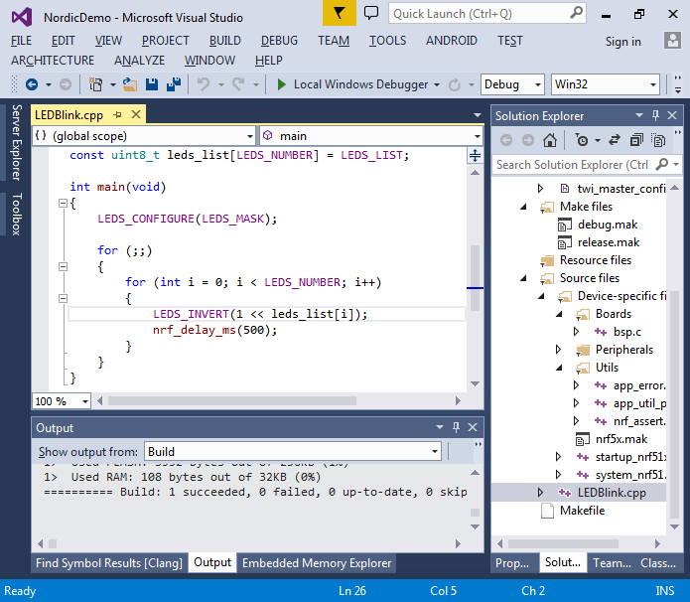Collapse the for (;;) loop outline block
This screenshot has width=690, height=602.
(x=63, y=266)
